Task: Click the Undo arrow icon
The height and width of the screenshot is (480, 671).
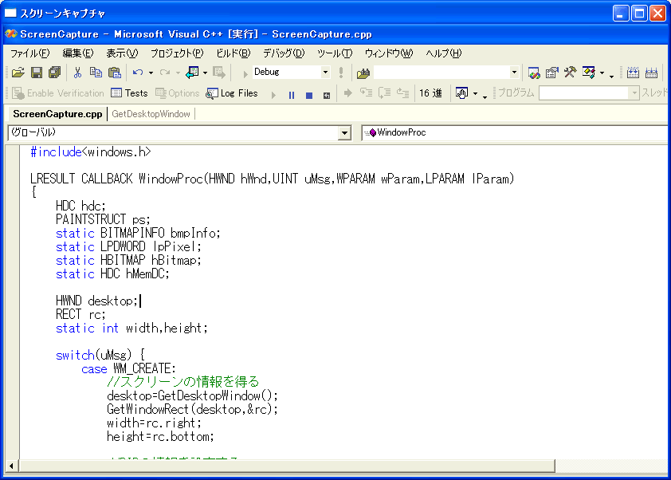Action: [137, 73]
